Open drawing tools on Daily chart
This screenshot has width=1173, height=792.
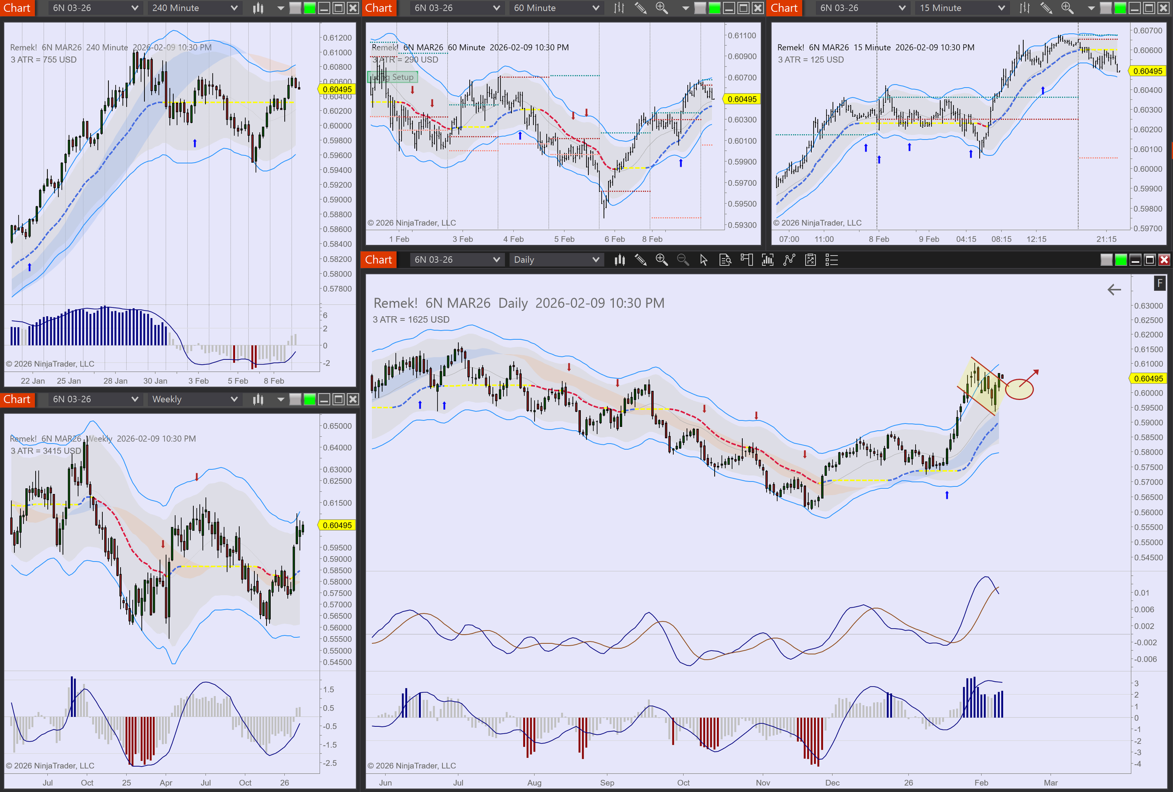[640, 260]
